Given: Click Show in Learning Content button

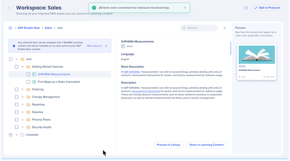Looking at the screenshot, I should pos(206,145).
